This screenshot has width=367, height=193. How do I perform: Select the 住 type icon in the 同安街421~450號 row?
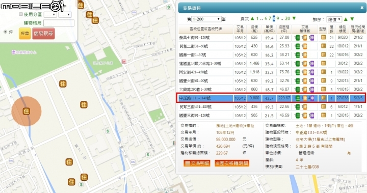coord(323,72)
